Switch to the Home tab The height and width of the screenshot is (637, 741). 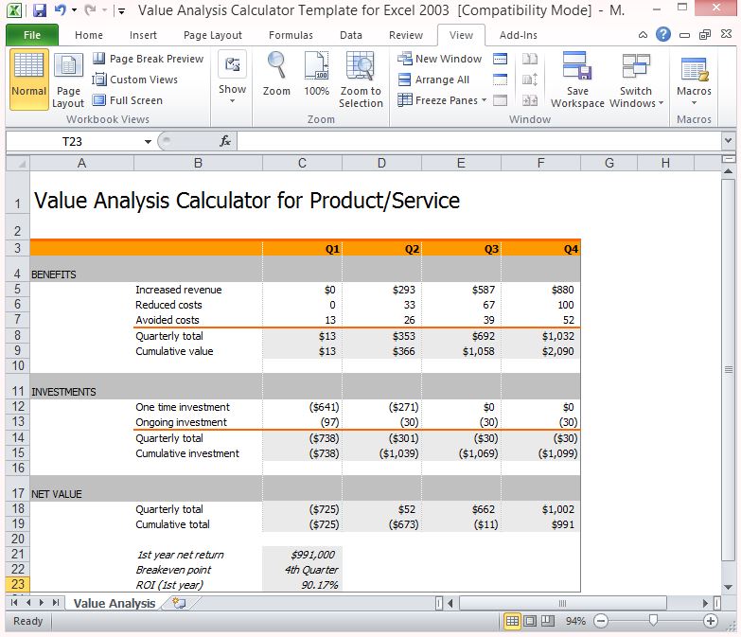89,35
